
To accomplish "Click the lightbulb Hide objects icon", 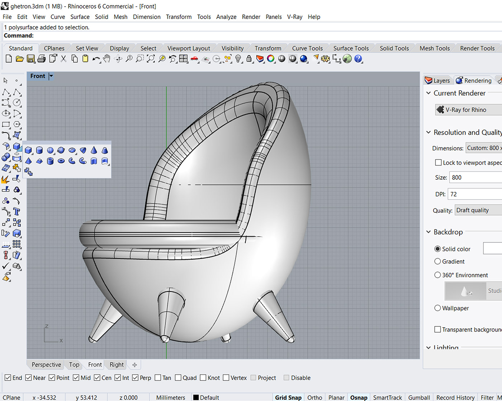I will coord(239,59).
